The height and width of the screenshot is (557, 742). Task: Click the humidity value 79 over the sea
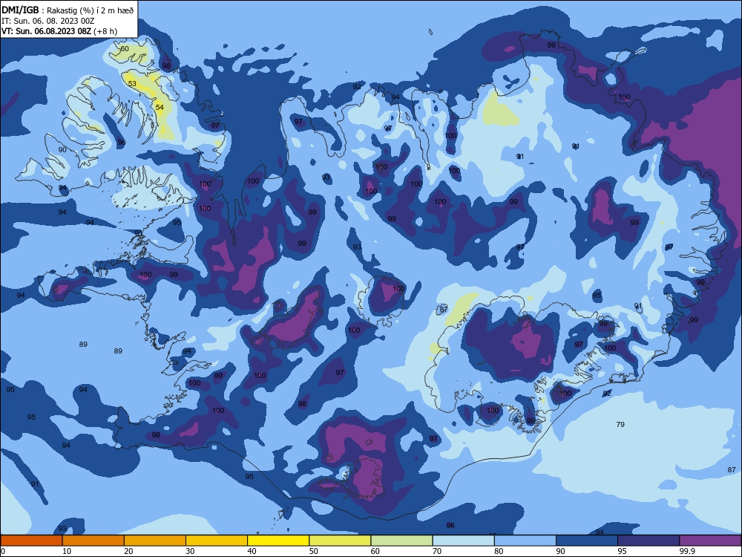[620, 424]
